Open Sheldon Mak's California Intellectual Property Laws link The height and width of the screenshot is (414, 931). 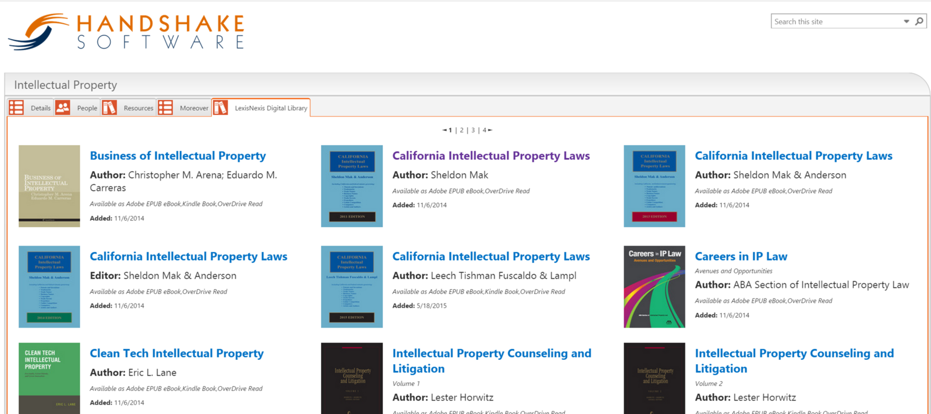coord(491,156)
